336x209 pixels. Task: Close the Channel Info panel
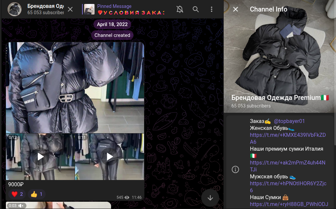236,9
